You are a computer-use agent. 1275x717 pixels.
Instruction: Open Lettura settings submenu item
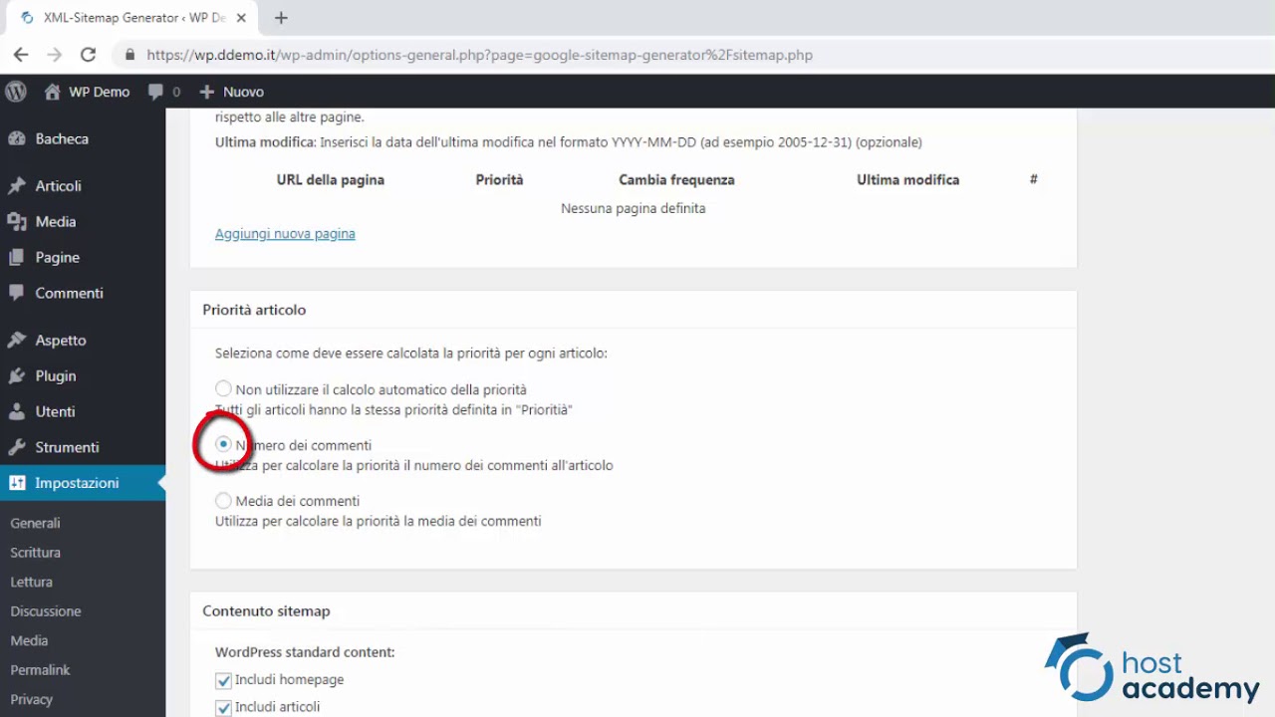tap(31, 582)
